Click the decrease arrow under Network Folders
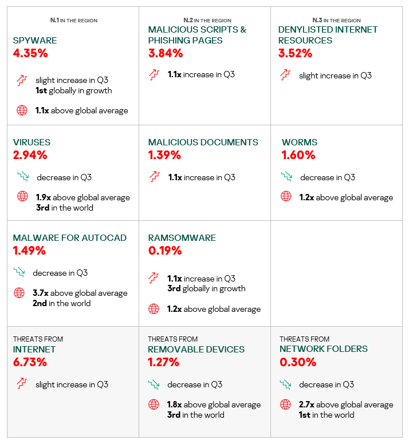The image size is (409, 444). pyautogui.click(x=285, y=384)
